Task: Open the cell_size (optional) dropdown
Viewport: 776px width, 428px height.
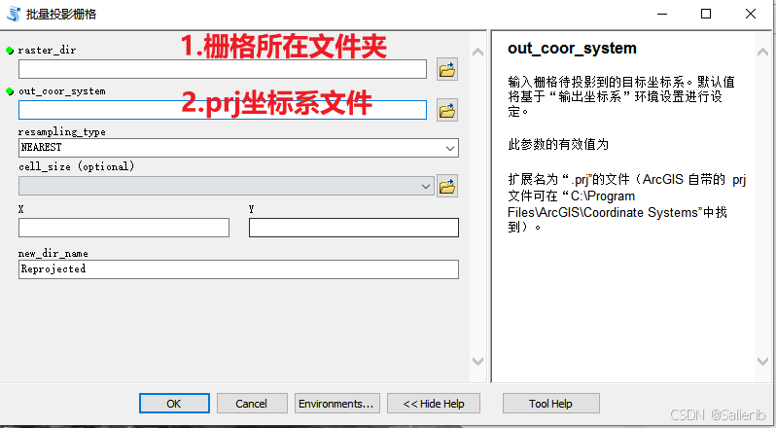Action: (227, 186)
